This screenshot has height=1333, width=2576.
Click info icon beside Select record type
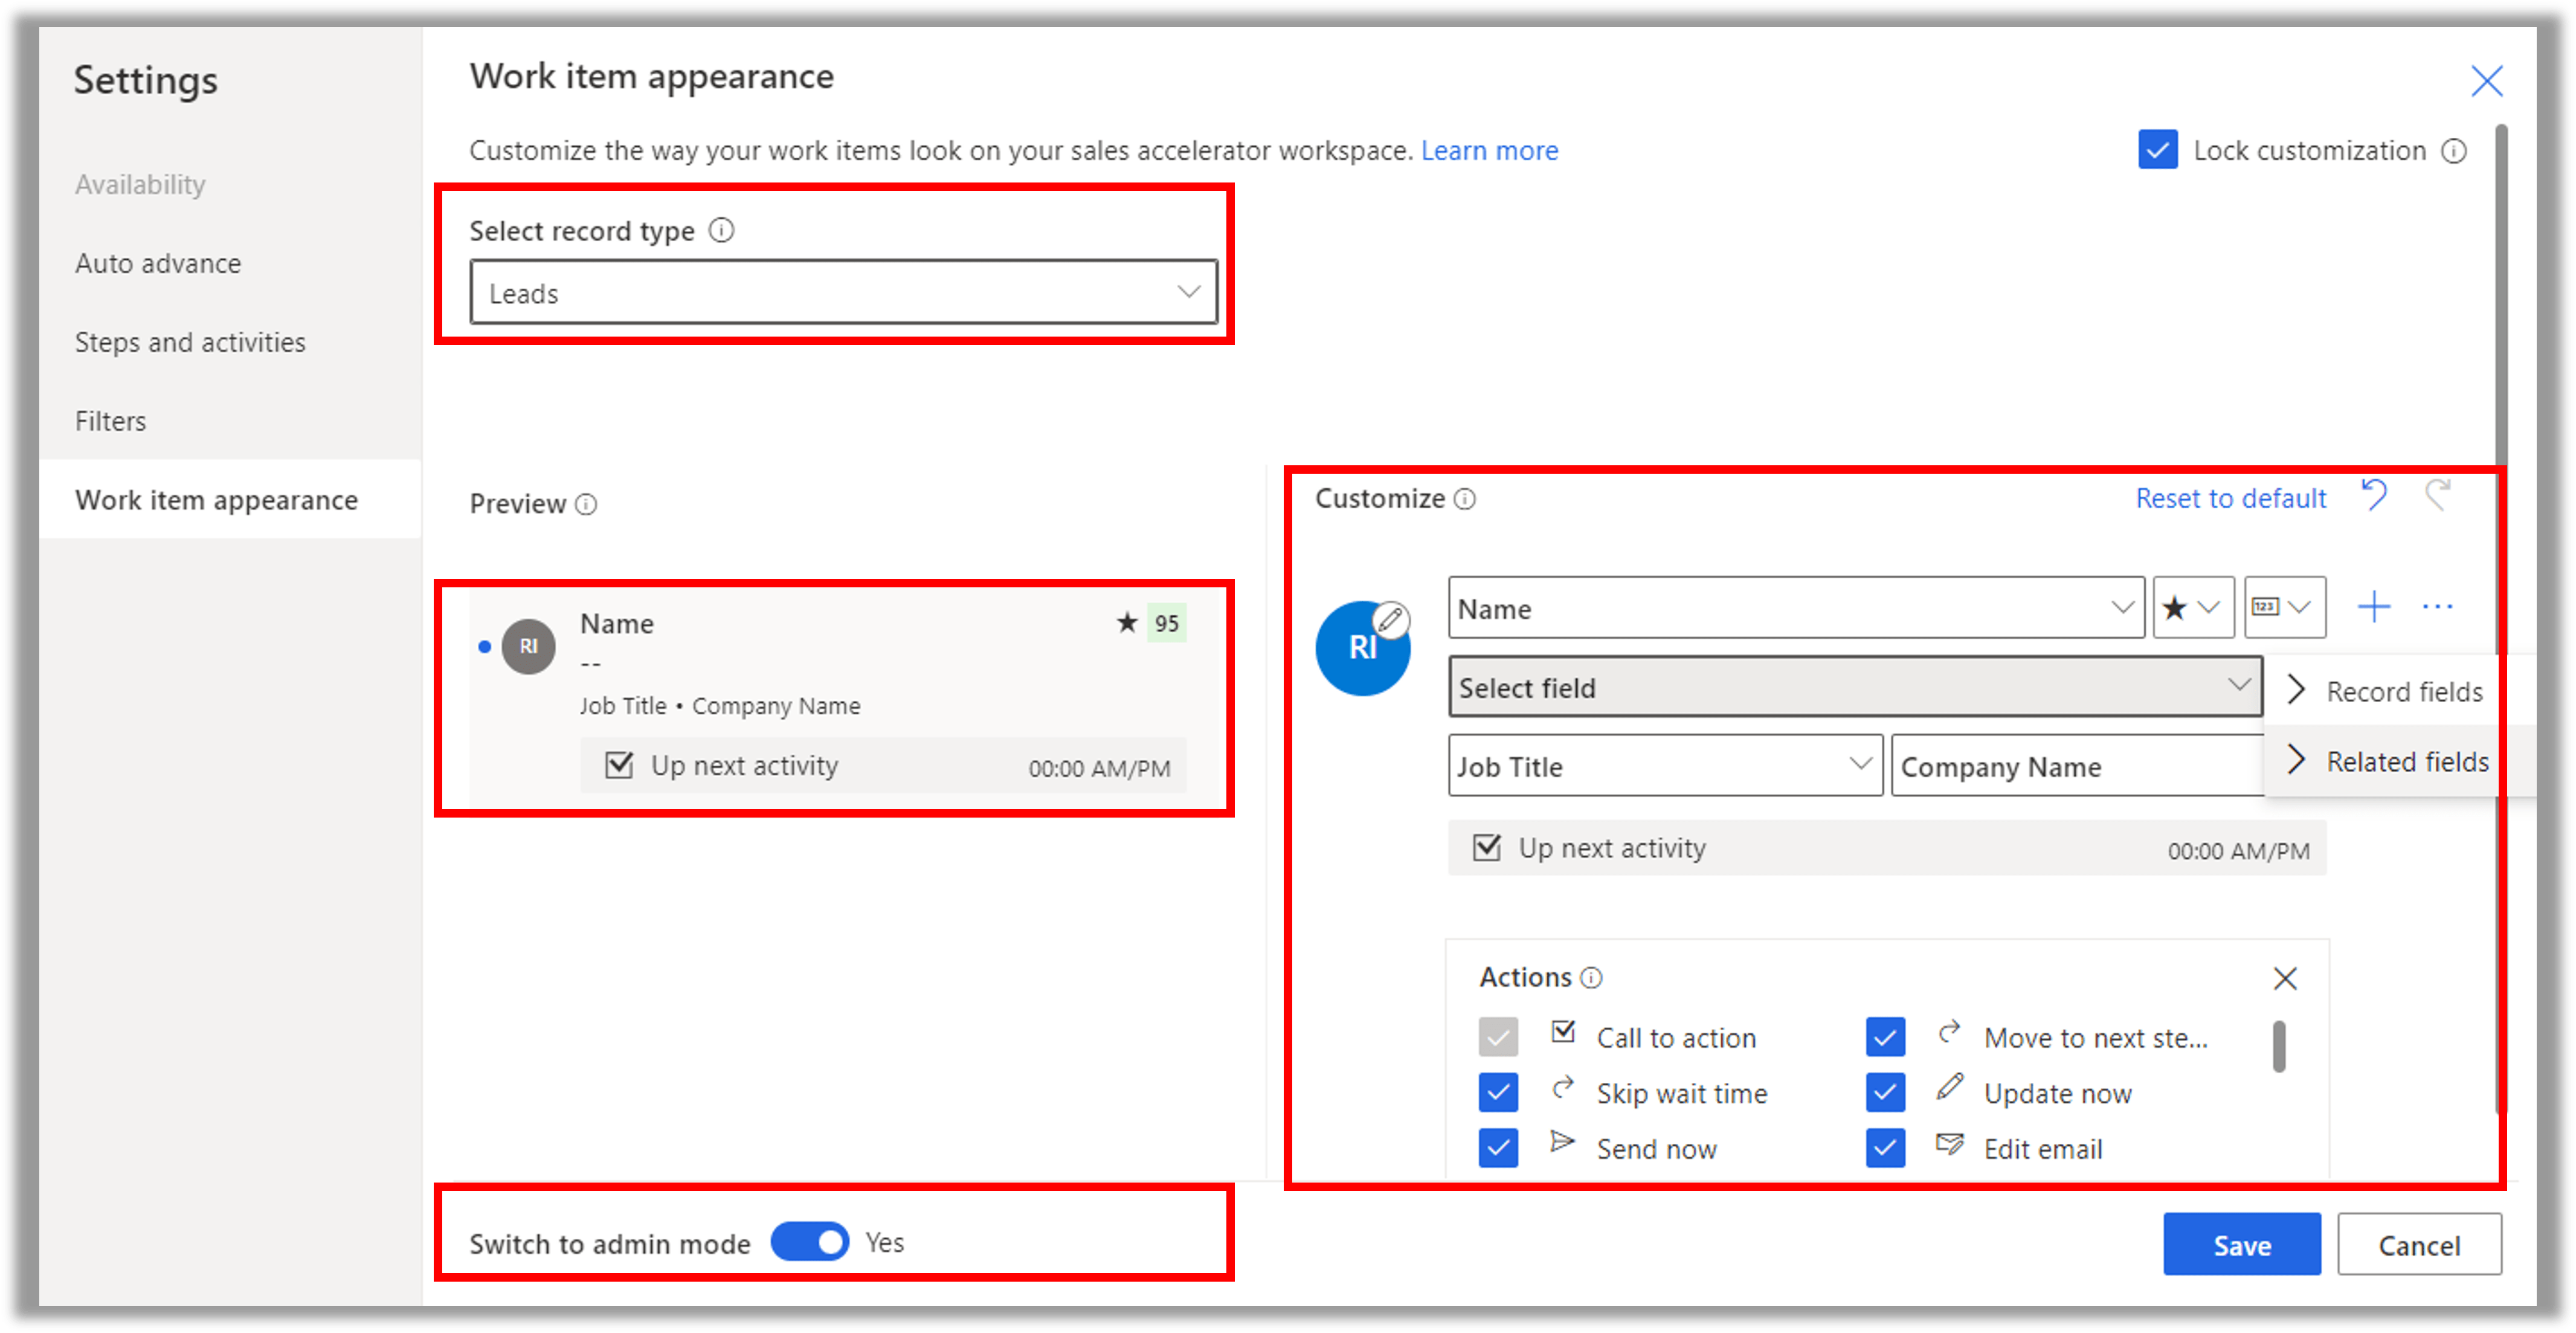pos(721,231)
